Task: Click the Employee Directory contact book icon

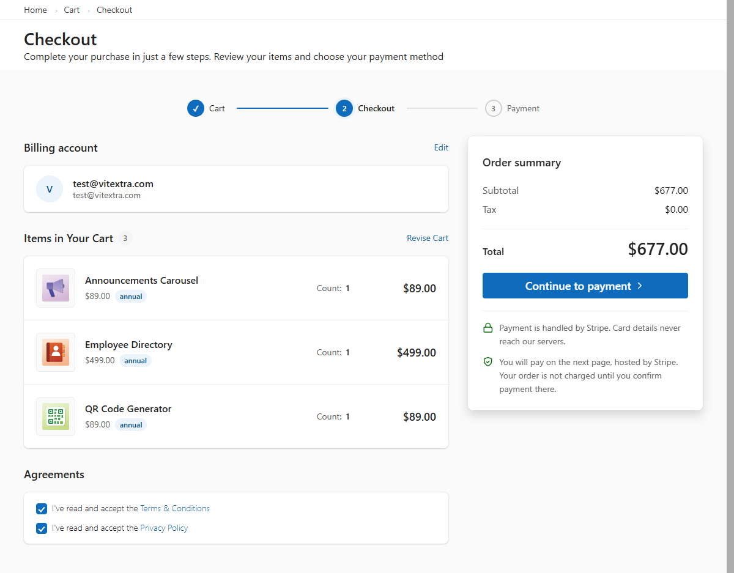Action: coord(56,352)
